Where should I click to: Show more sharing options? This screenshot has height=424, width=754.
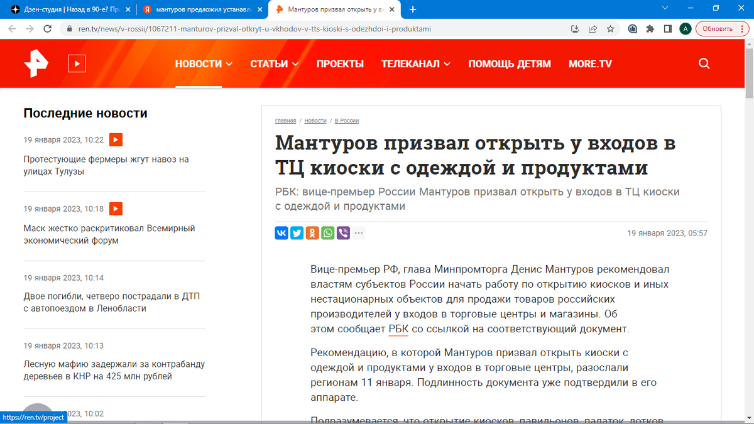(x=359, y=233)
